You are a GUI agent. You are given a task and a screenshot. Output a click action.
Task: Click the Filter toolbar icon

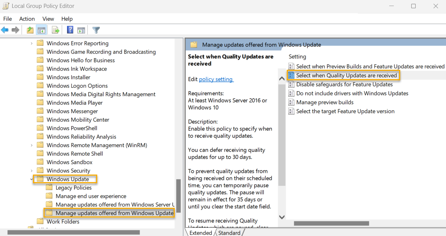96,30
